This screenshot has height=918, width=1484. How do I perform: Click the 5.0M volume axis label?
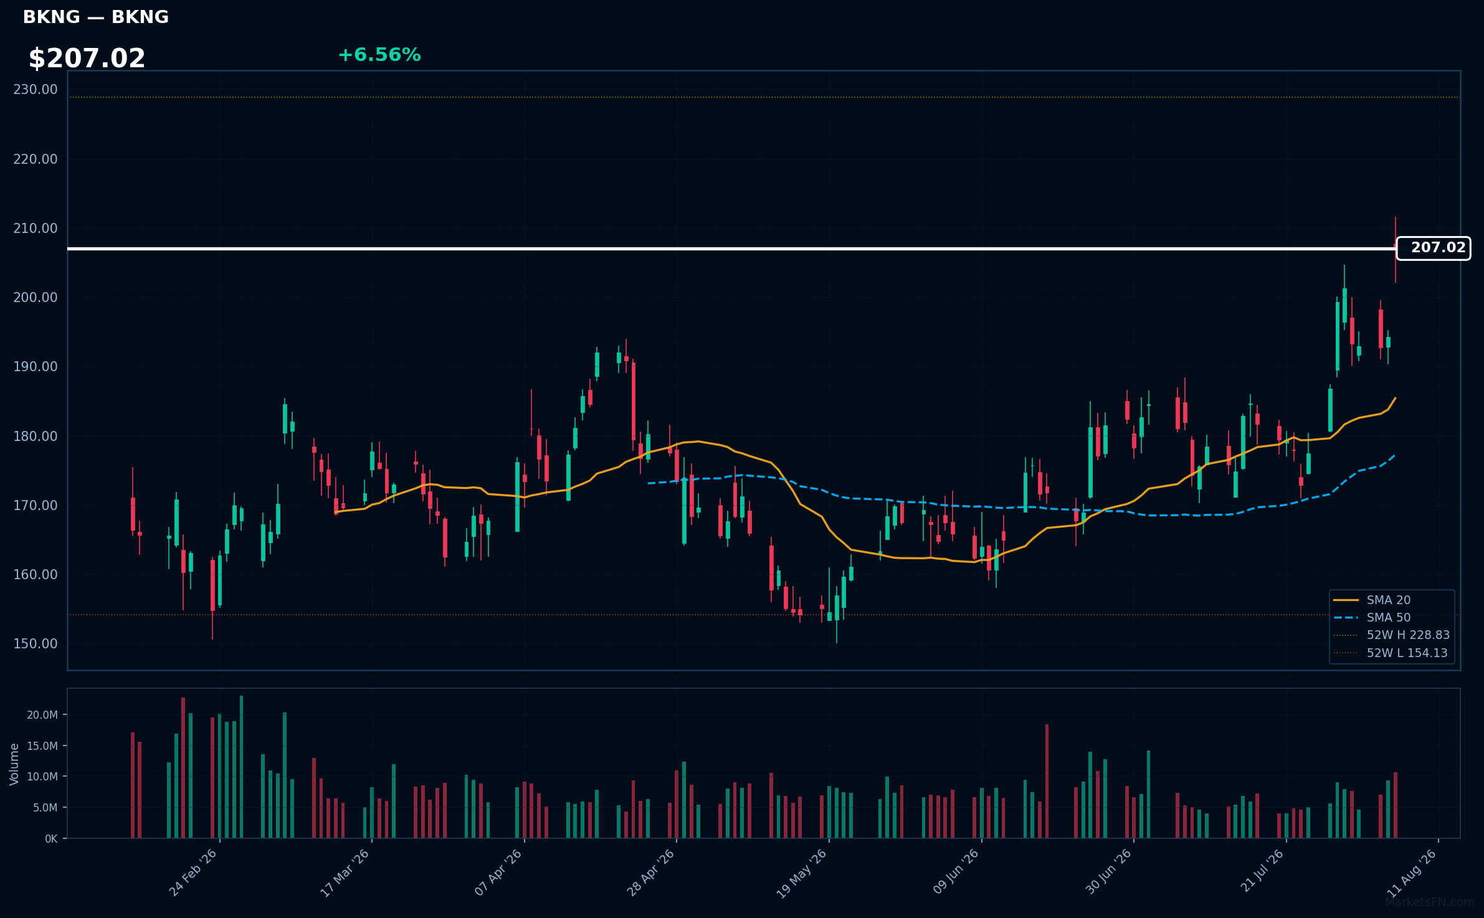click(x=45, y=808)
